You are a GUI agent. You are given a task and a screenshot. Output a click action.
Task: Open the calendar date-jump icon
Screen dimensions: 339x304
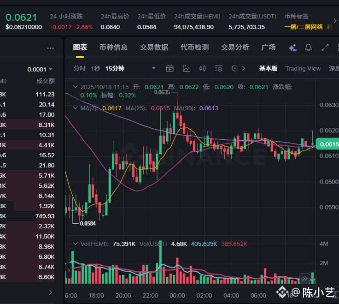[169, 68]
